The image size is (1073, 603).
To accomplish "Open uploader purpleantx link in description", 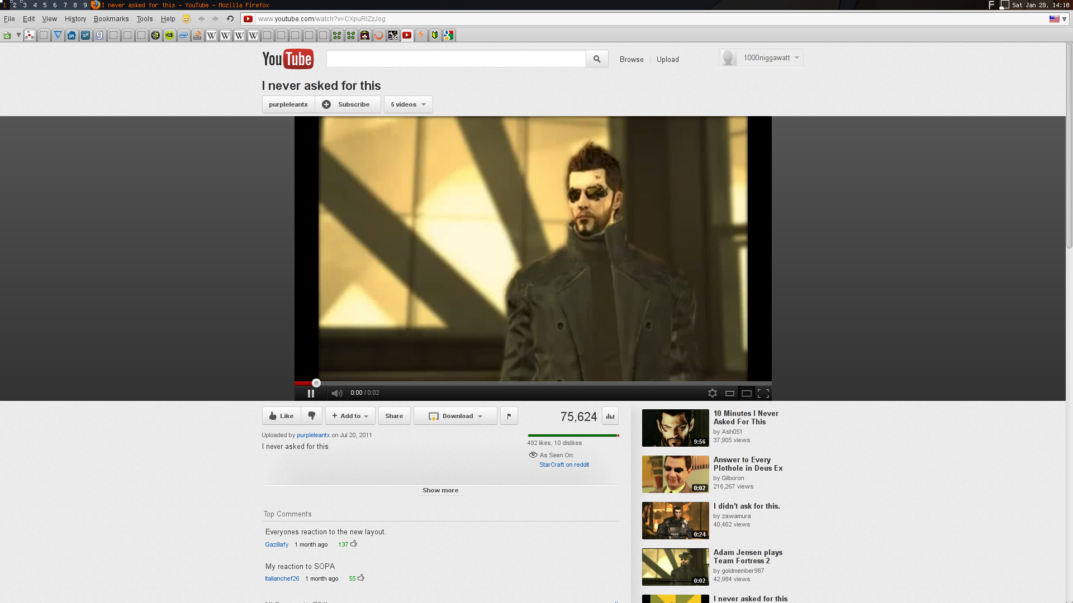I will tap(313, 435).
